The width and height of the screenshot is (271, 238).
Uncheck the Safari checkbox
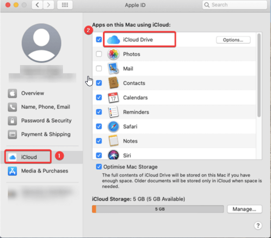pos(99,127)
